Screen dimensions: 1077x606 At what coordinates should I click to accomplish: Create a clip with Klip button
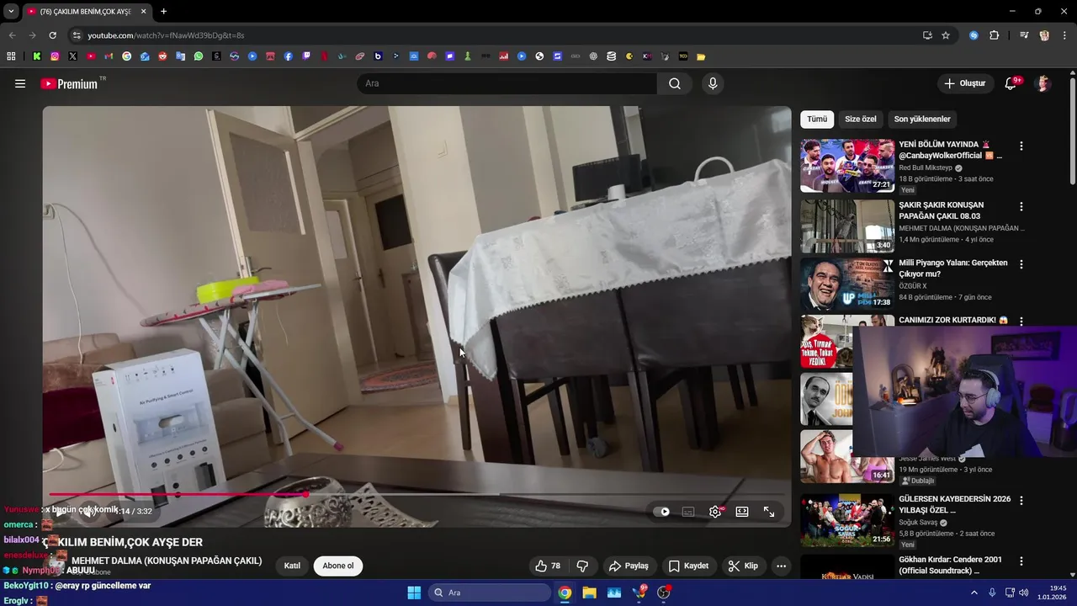click(x=743, y=566)
